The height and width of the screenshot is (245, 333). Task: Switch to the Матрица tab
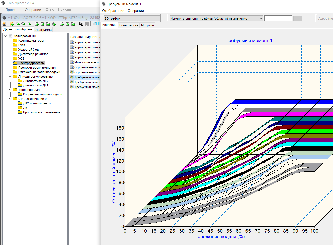(x=147, y=25)
